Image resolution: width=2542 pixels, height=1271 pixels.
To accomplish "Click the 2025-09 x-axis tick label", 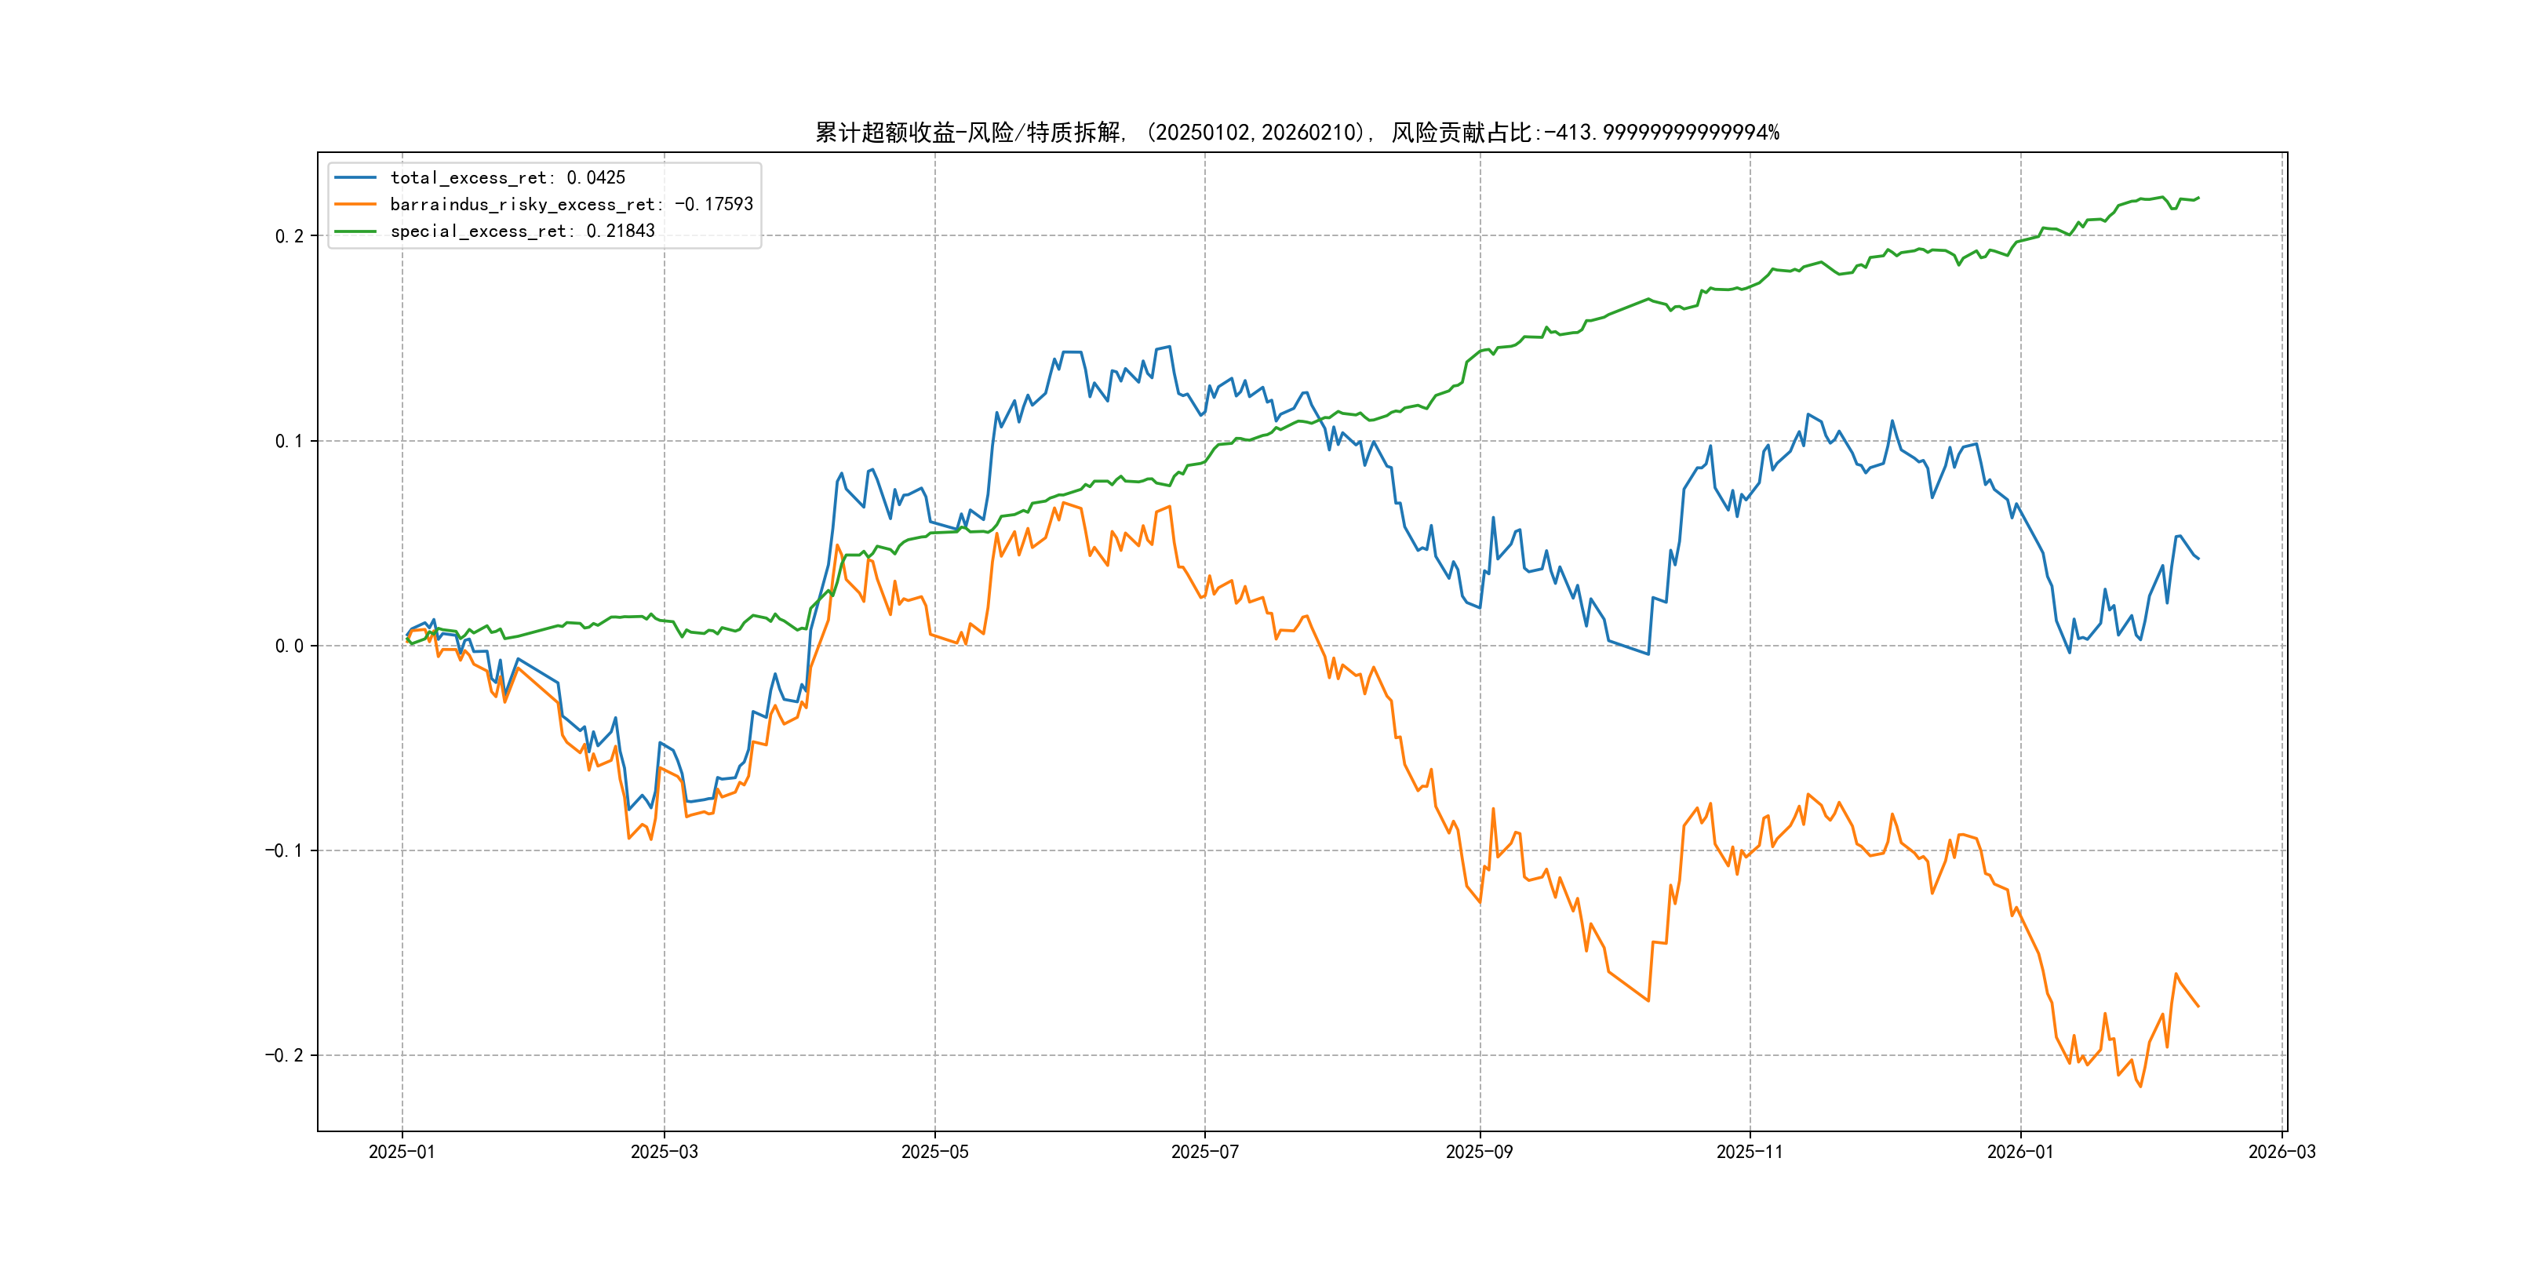I will click(x=1479, y=1152).
